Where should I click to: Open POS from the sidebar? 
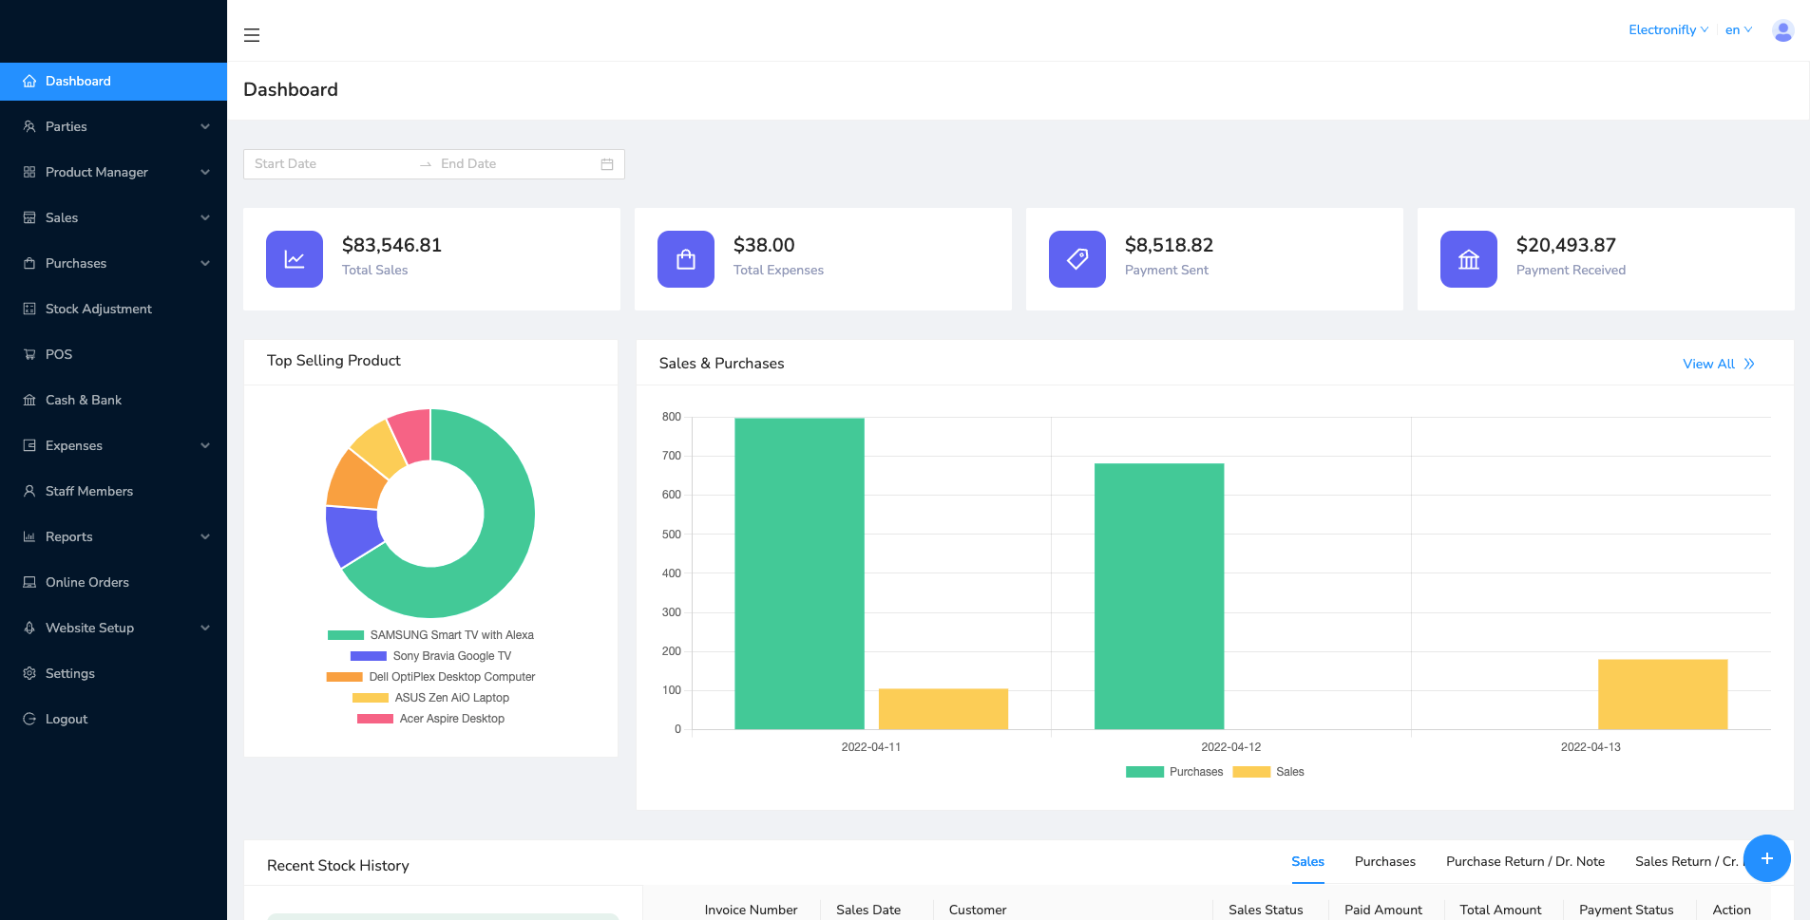point(114,354)
